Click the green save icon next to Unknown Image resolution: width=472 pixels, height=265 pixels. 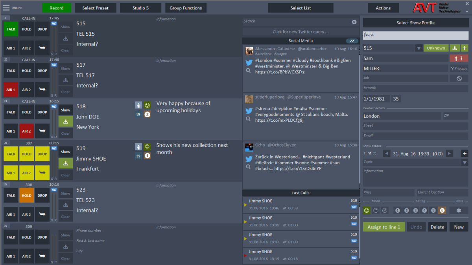tap(455, 48)
